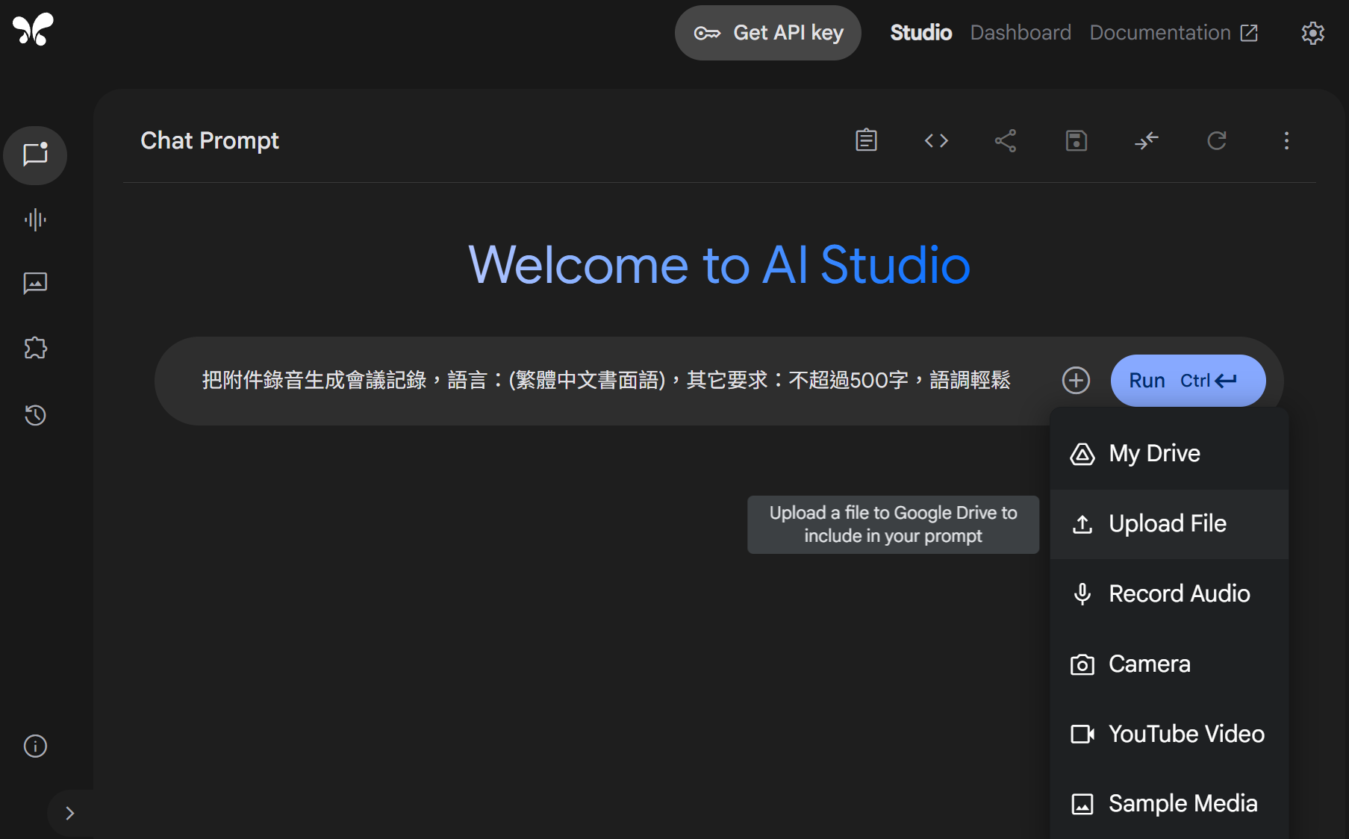Select My Drive from the menu
The height and width of the screenshot is (839, 1349).
pos(1169,454)
